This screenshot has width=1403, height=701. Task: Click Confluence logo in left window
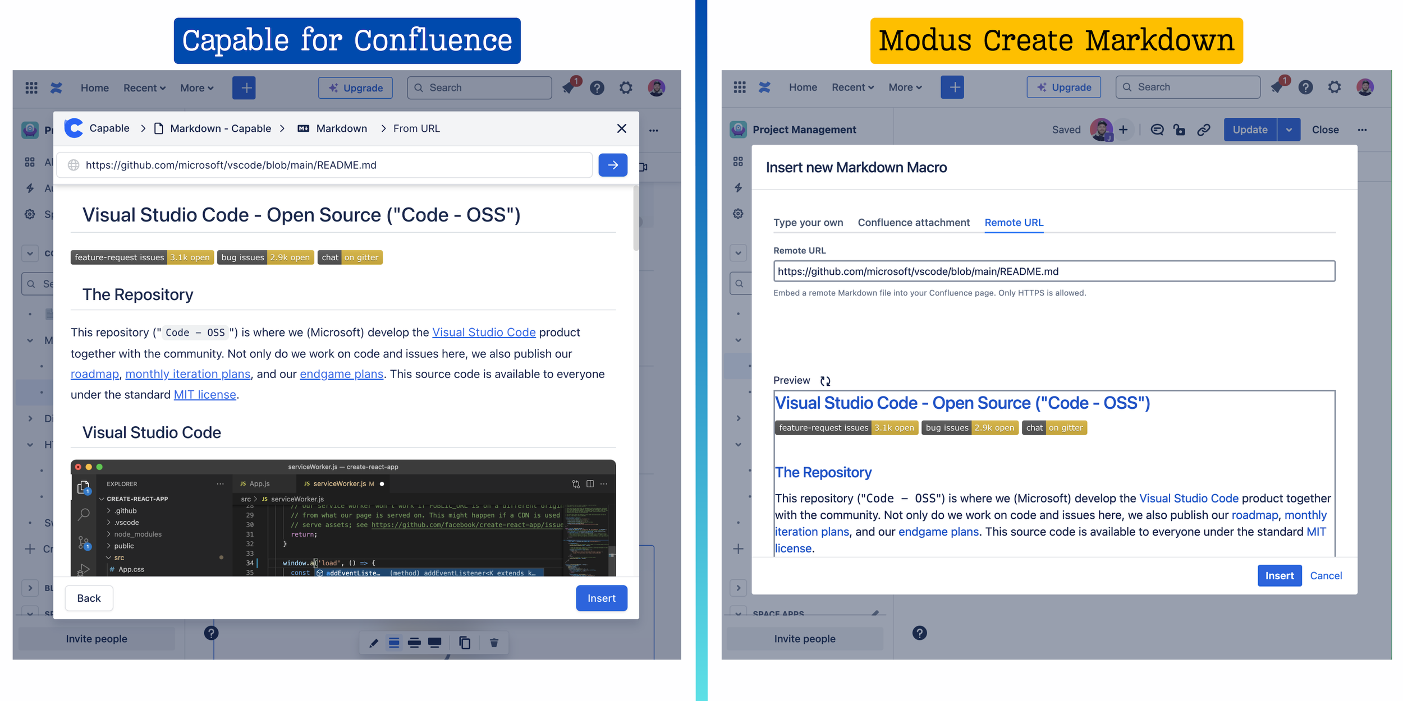tap(56, 88)
